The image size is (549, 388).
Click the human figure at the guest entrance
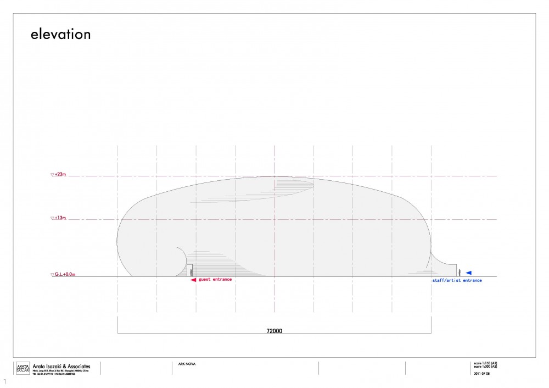point(191,273)
